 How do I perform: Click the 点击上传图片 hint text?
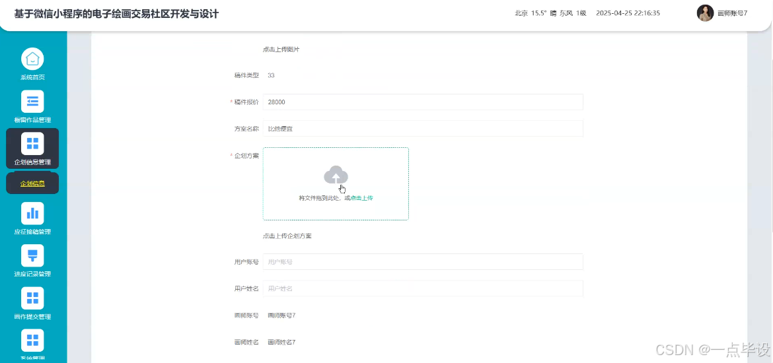point(281,49)
